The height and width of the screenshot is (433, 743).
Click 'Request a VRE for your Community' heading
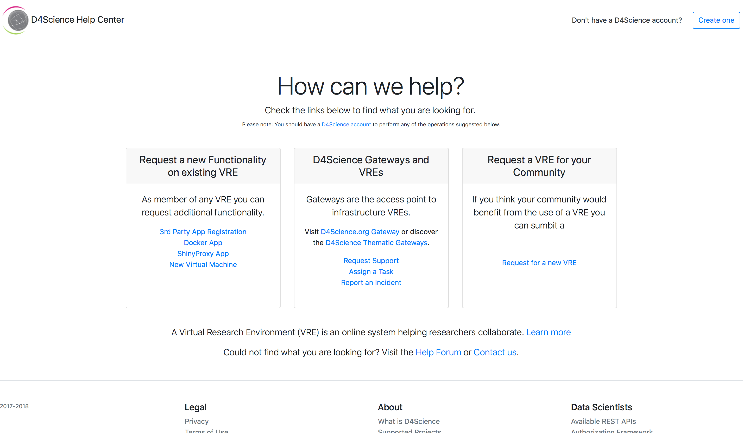tap(539, 166)
